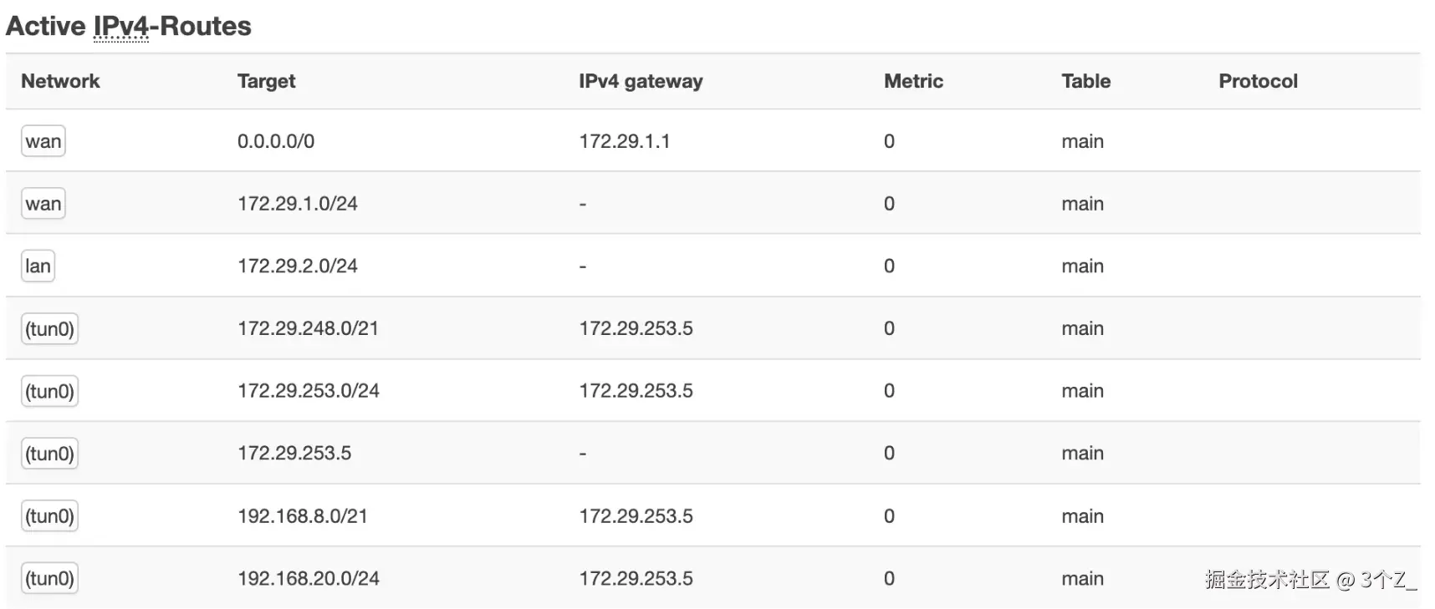The width and height of the screenshot is (1435, 609).
Task: Click the Metric column header
Action: [913, 81]
